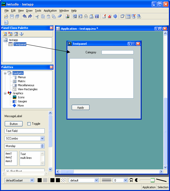Click the Redo arrow icon
This screenshot has height=191, width=170.
30,16
